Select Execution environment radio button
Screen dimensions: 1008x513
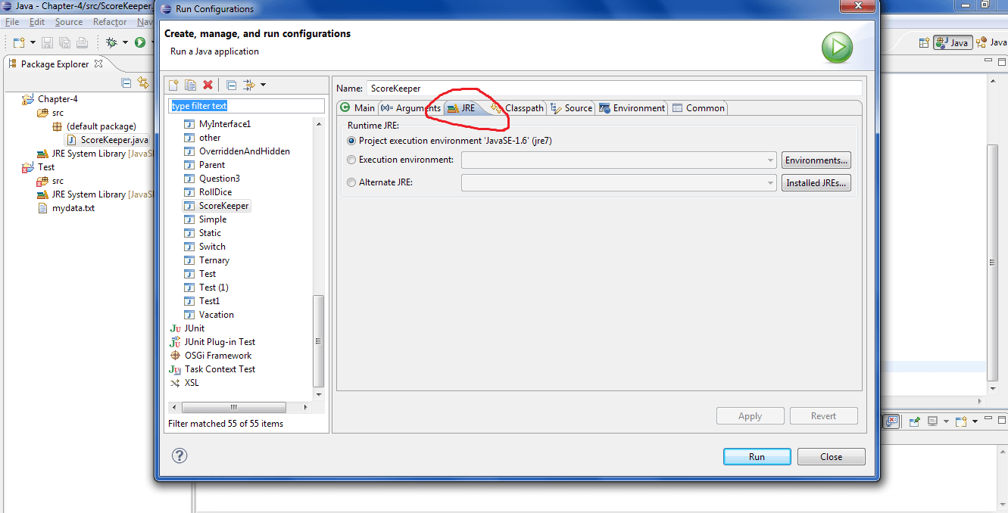click(351, 160)
